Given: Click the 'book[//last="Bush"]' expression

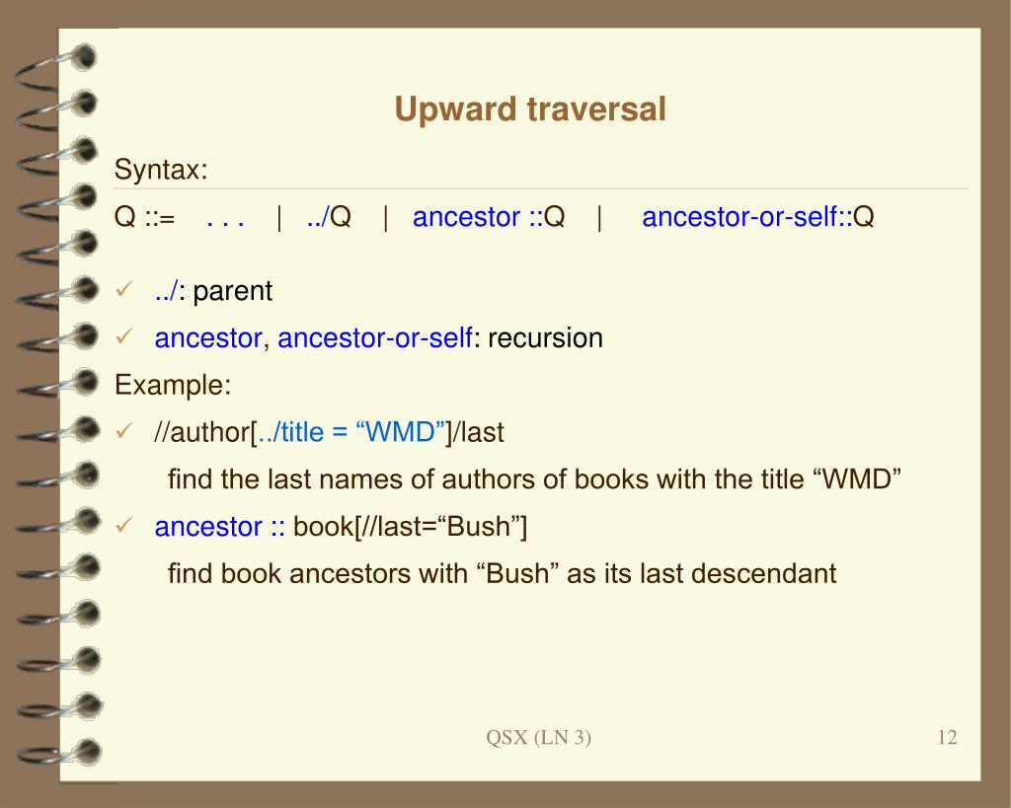Looking at the screenshot, I should pos(410,527).
